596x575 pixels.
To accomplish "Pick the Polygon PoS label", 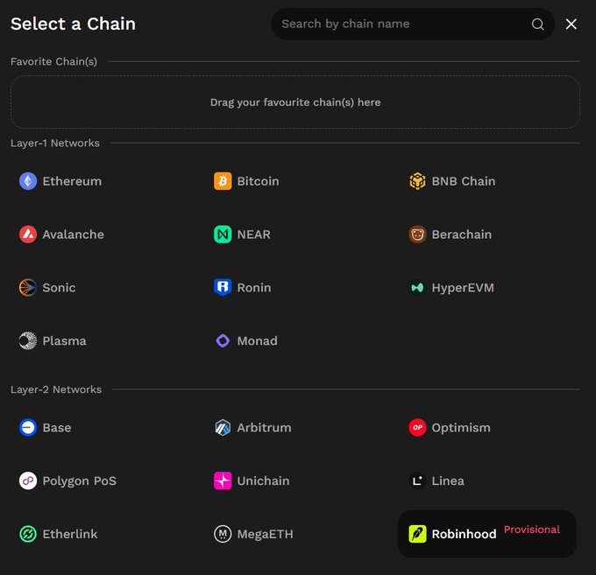I will 80,480.
